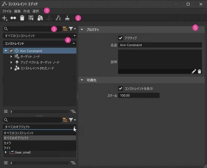This screenshot has width=207, height=168.
Task: Click inside the 説明 description text area
Action: [160, 59]
